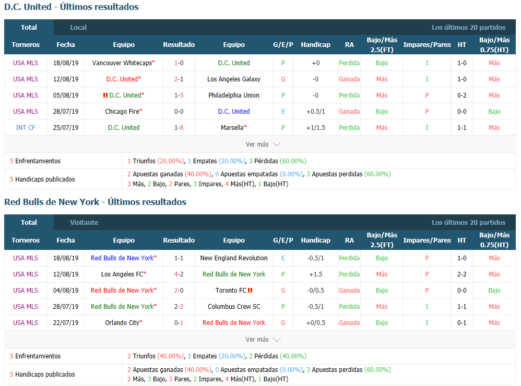Click Bajo HT value in Chicago Fire row
Viewport: 521px width, 386px height.
494,112
